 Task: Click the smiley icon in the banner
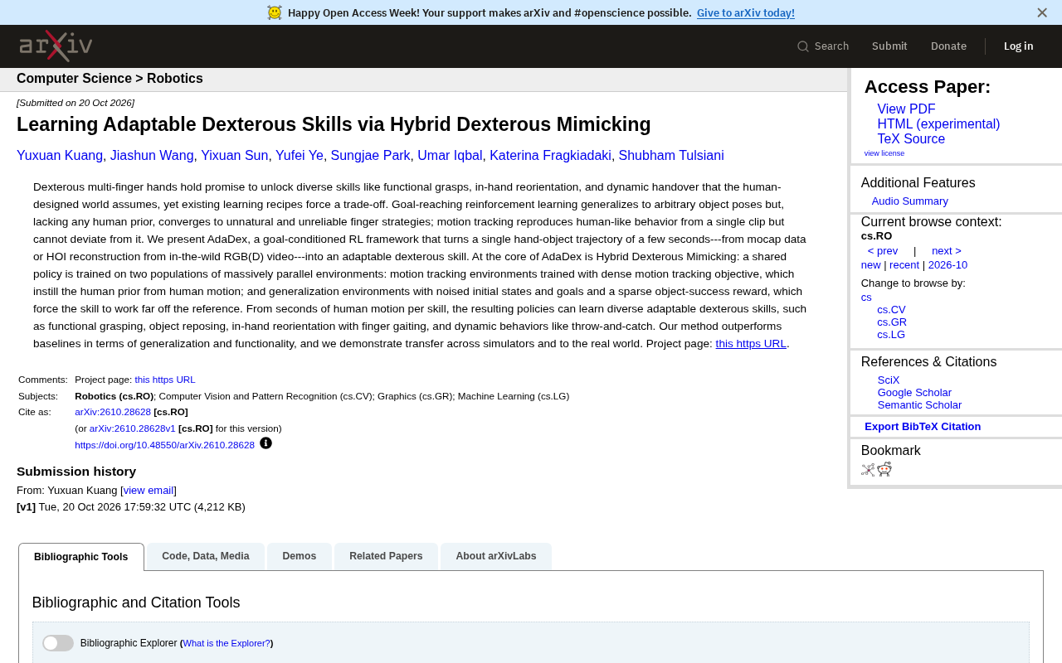click(275, 12)
